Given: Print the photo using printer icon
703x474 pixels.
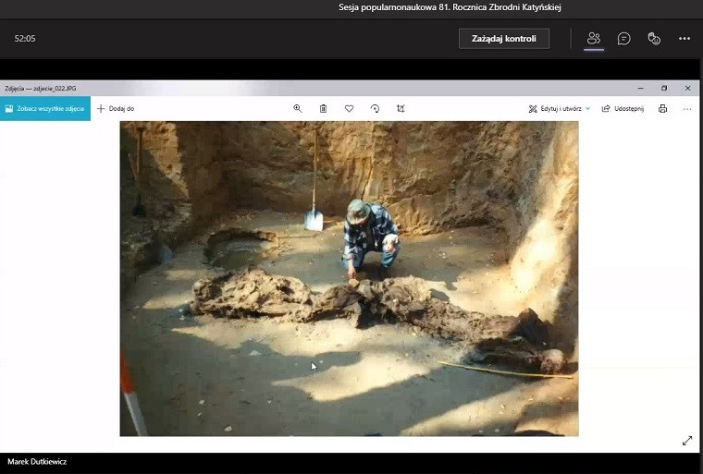Looking at the screenshot, I should pyautogui.click(x=662, y=108).
